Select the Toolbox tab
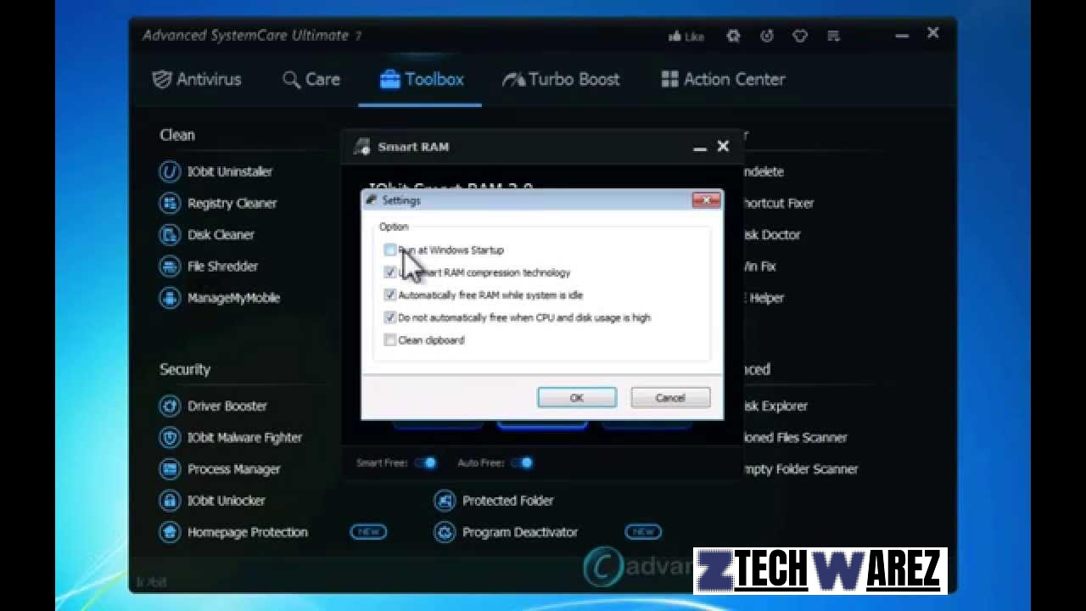 422,79
